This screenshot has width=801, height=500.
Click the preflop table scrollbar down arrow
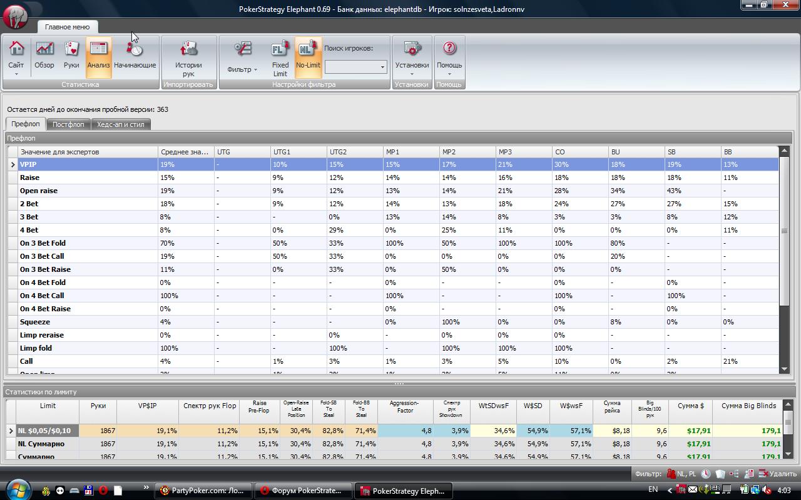(x=785, y=369)
